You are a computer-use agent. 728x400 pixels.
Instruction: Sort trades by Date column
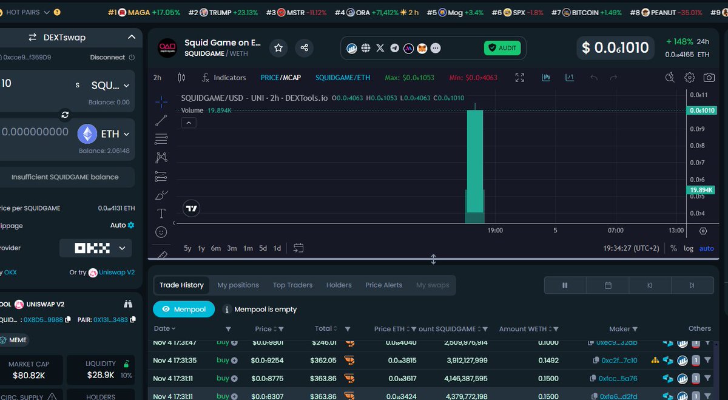point(165,328)
